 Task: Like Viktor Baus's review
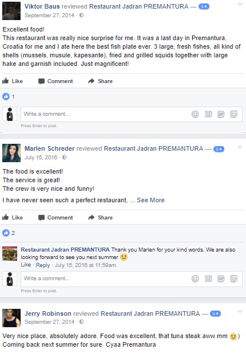coord(13,81)
